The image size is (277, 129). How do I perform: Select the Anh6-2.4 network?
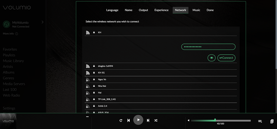coord(161,106)
